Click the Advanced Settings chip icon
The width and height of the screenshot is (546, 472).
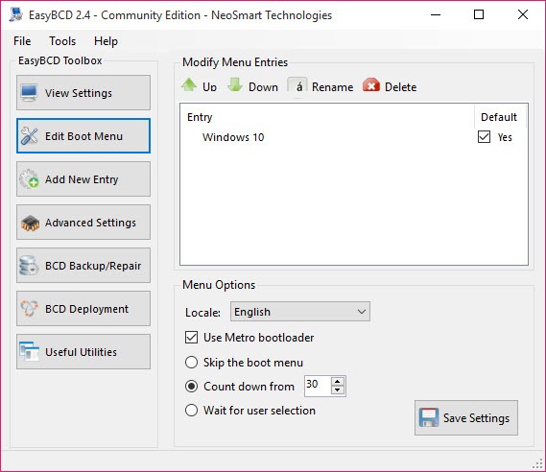pos(30,223)
